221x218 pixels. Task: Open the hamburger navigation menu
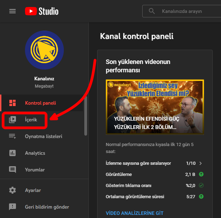point(12,11)
